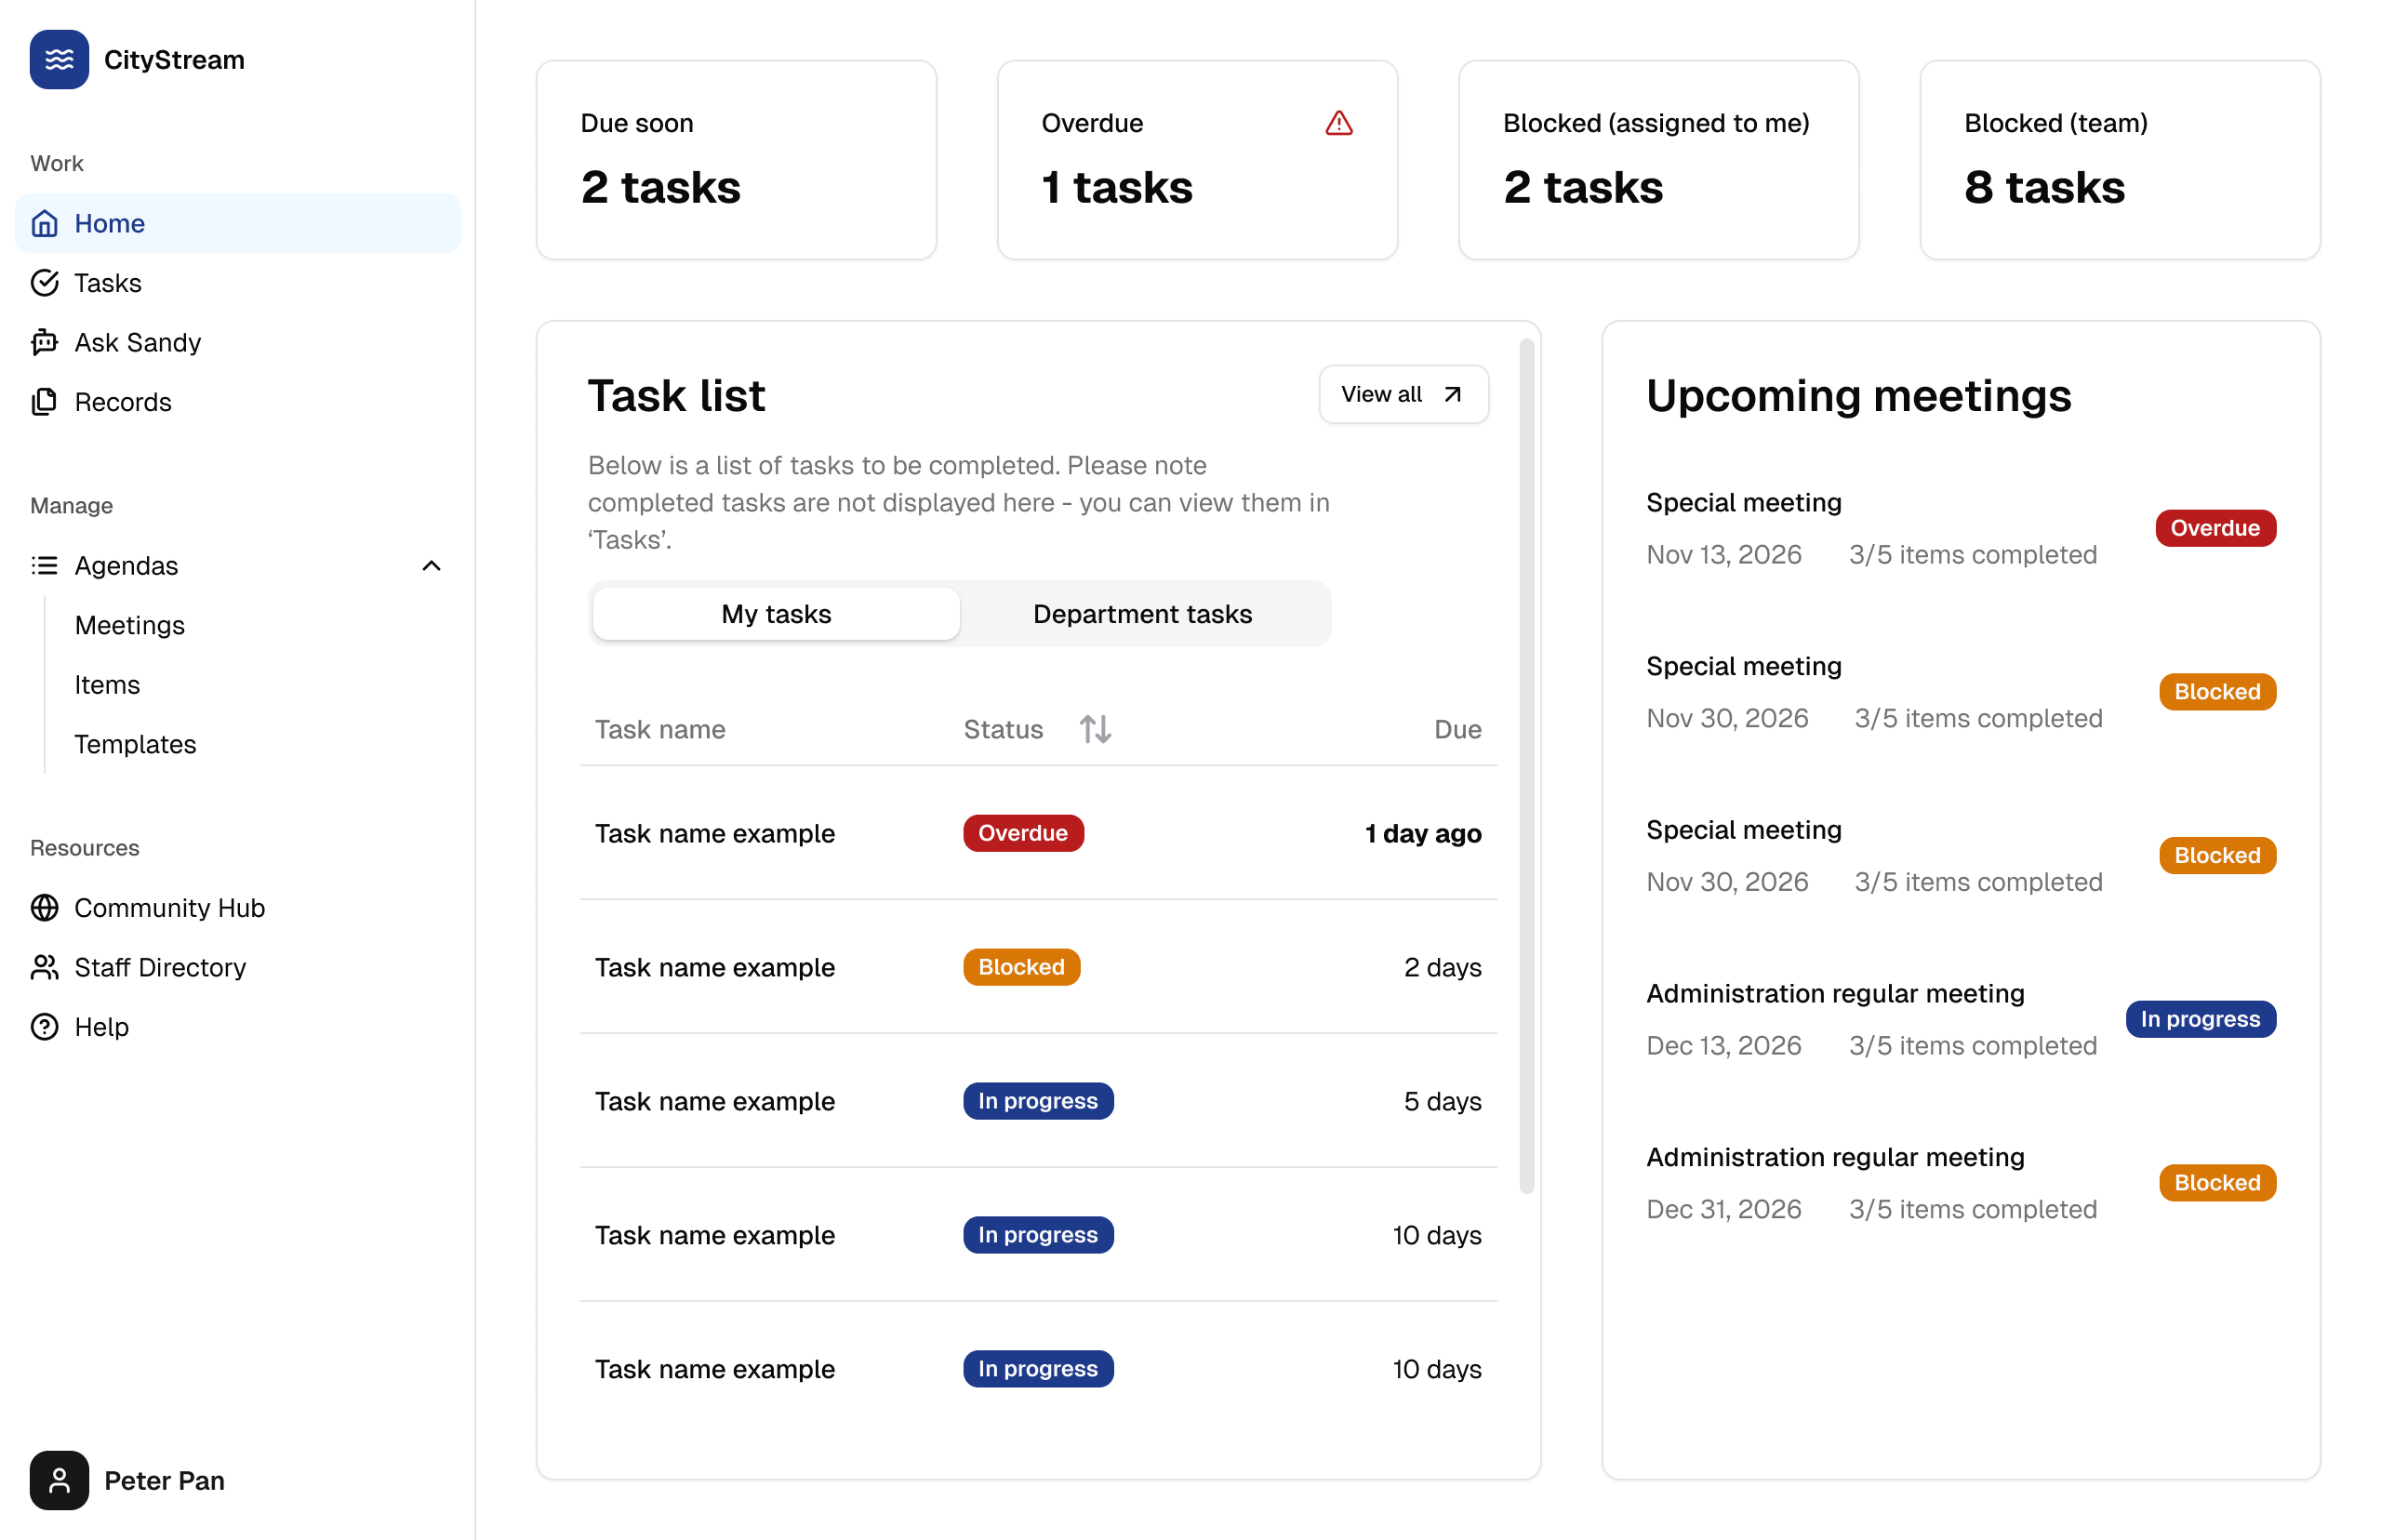Click the Overdue warning triangle icon
2381x1540 pixels.
tap(1338, 123)
